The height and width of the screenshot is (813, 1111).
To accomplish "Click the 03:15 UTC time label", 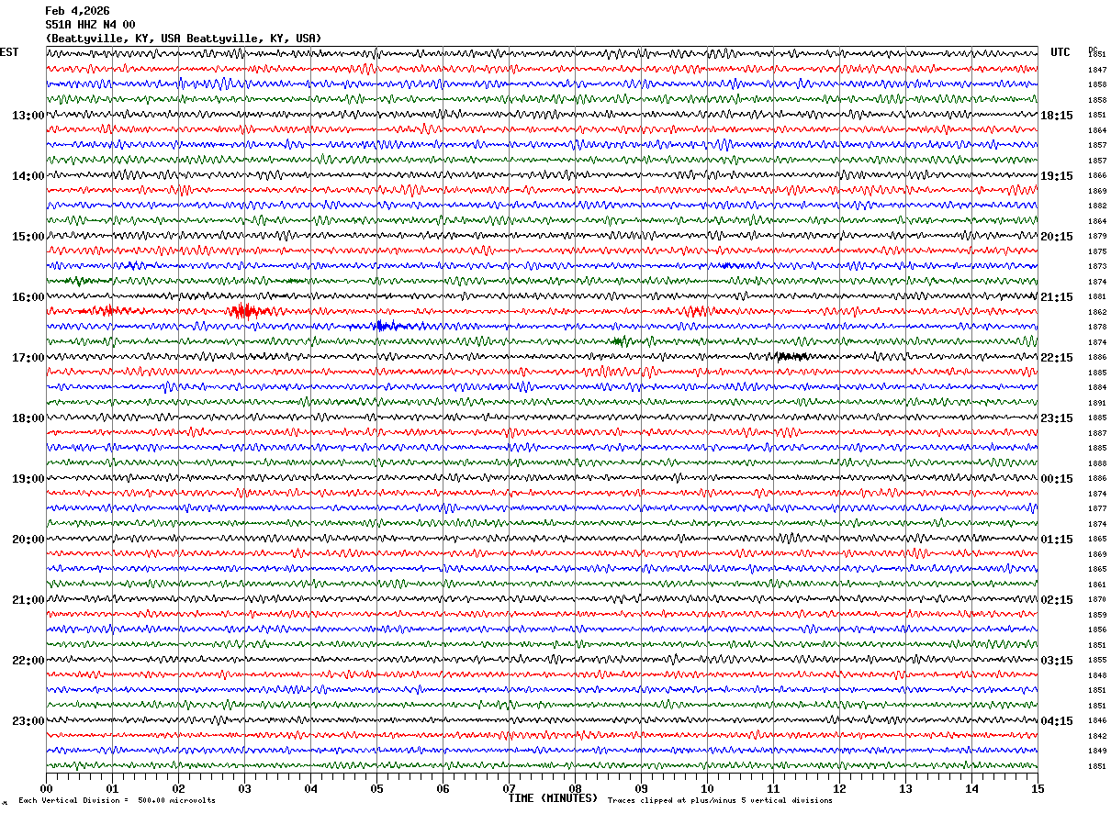I will point(1057,661).
